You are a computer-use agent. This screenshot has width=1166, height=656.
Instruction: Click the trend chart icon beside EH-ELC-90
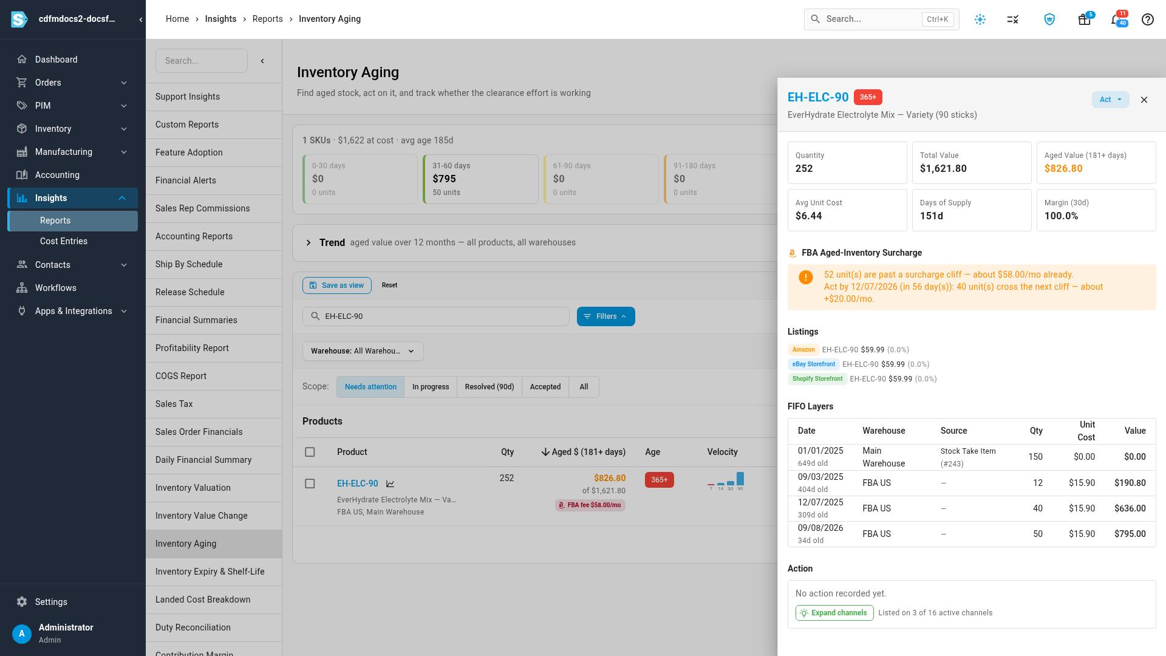(x=390, y=484)
